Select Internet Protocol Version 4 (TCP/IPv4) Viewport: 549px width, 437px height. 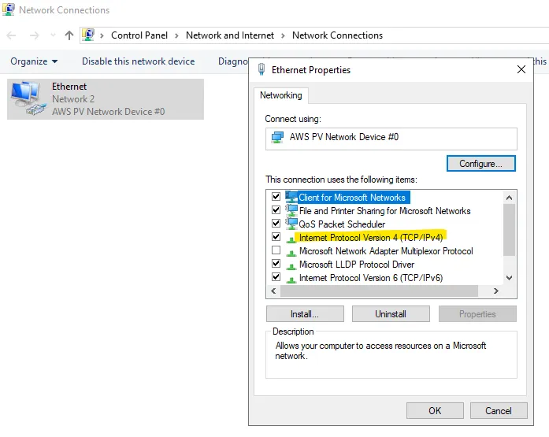pos(371,238)
